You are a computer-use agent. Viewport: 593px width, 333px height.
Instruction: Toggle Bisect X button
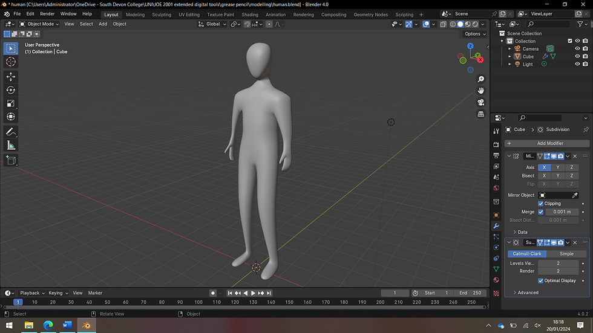(x=544, y=175)
